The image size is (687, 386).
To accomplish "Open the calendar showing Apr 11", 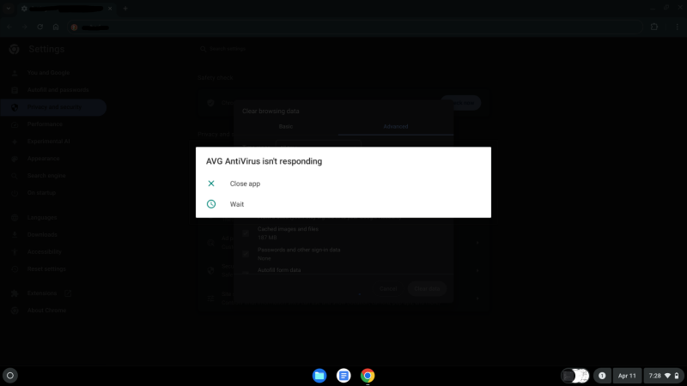I will click(627, 376).
